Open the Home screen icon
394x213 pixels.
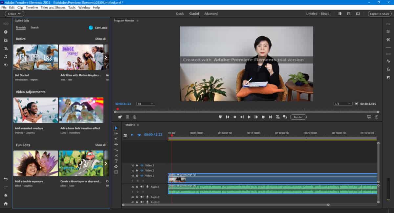(6, 203)
